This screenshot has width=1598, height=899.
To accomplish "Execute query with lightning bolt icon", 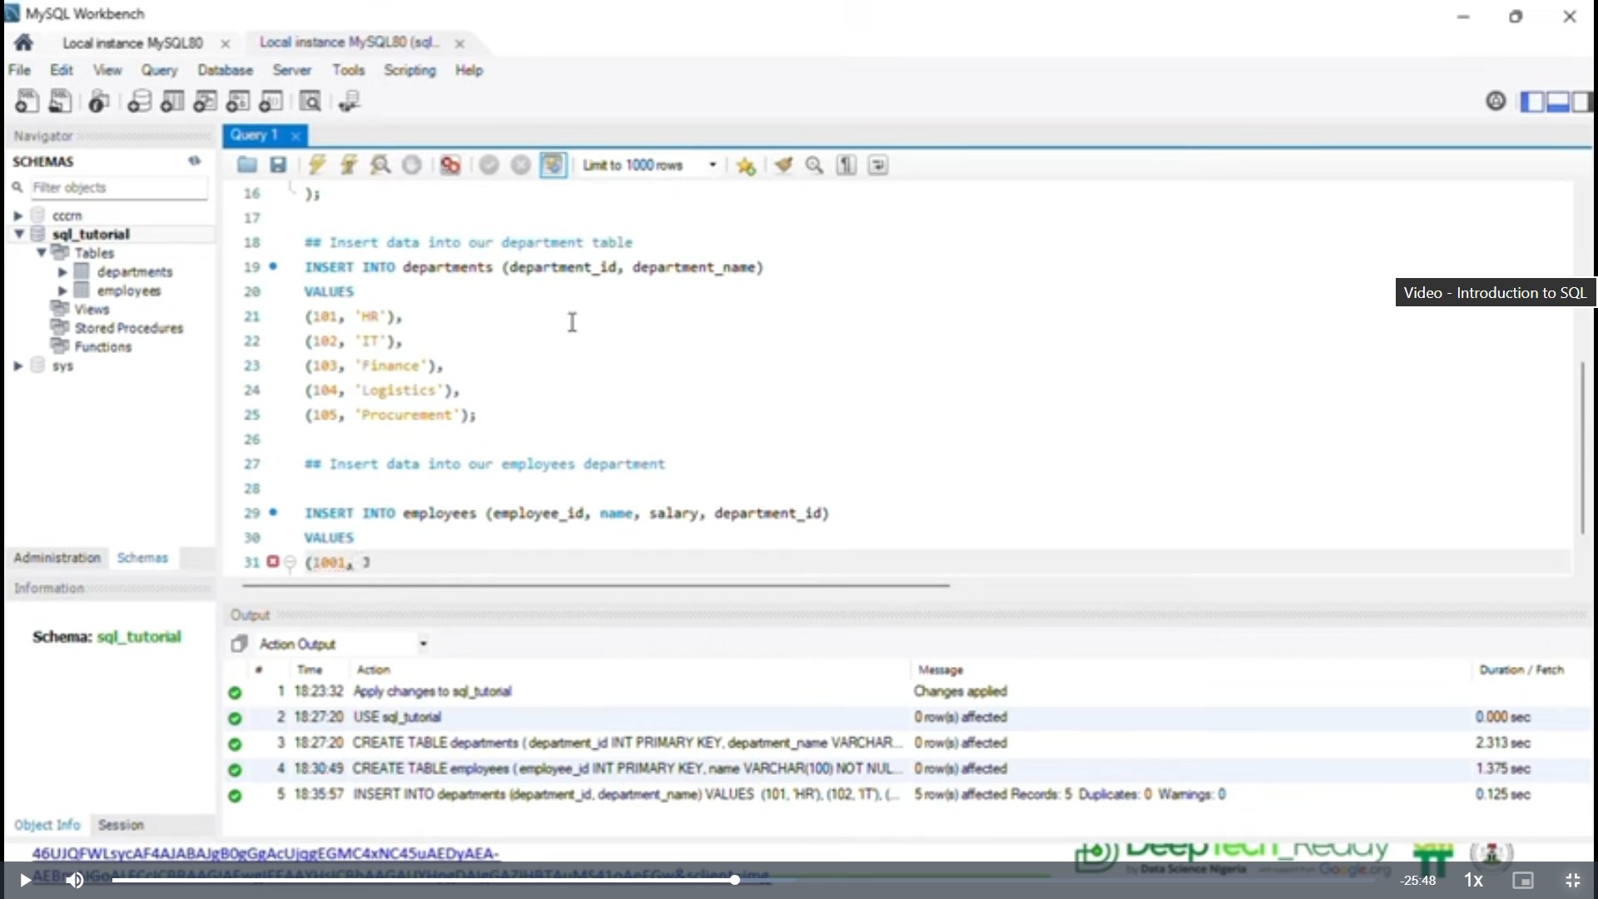I will pyautogui.click(x=316, y=165).
